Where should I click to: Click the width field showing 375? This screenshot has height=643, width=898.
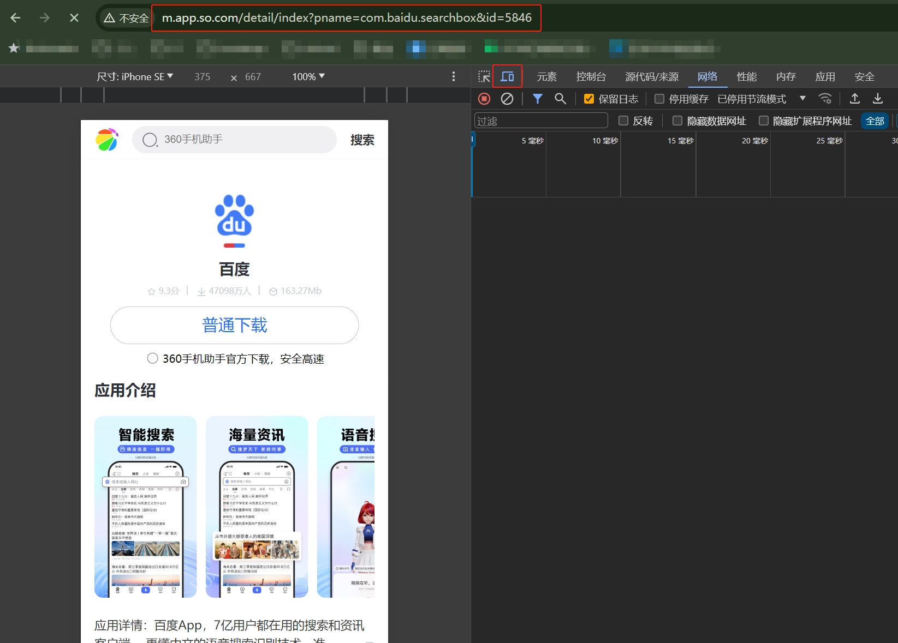[x=203, y=76]
